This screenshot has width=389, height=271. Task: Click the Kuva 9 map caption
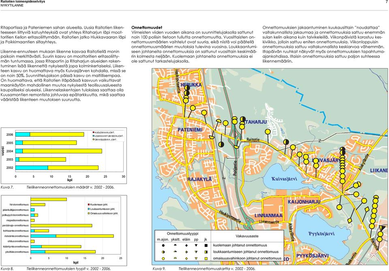(x=204, y=269)
